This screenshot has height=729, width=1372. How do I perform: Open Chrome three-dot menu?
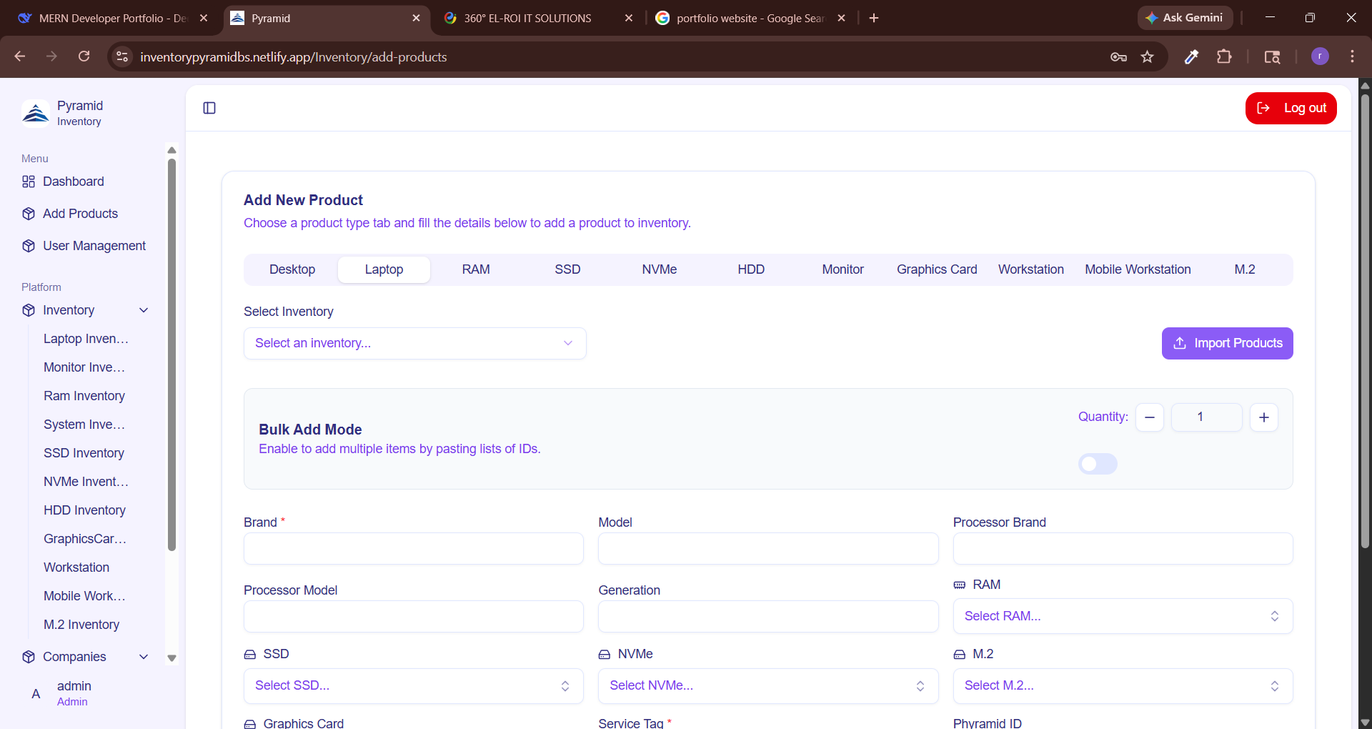tap(1352, 56)
